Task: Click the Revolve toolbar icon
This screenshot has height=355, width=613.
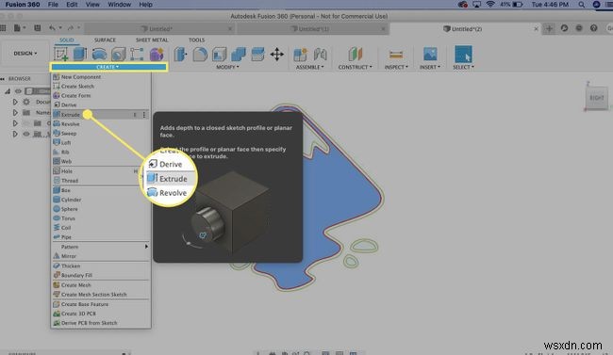Action: point(99,55)
